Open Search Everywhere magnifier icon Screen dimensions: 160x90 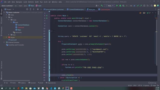coord(152,5)
